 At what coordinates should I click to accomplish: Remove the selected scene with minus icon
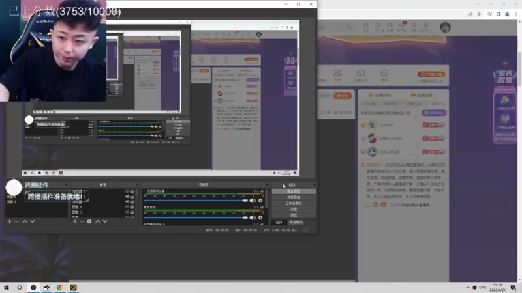click(17, 221)
